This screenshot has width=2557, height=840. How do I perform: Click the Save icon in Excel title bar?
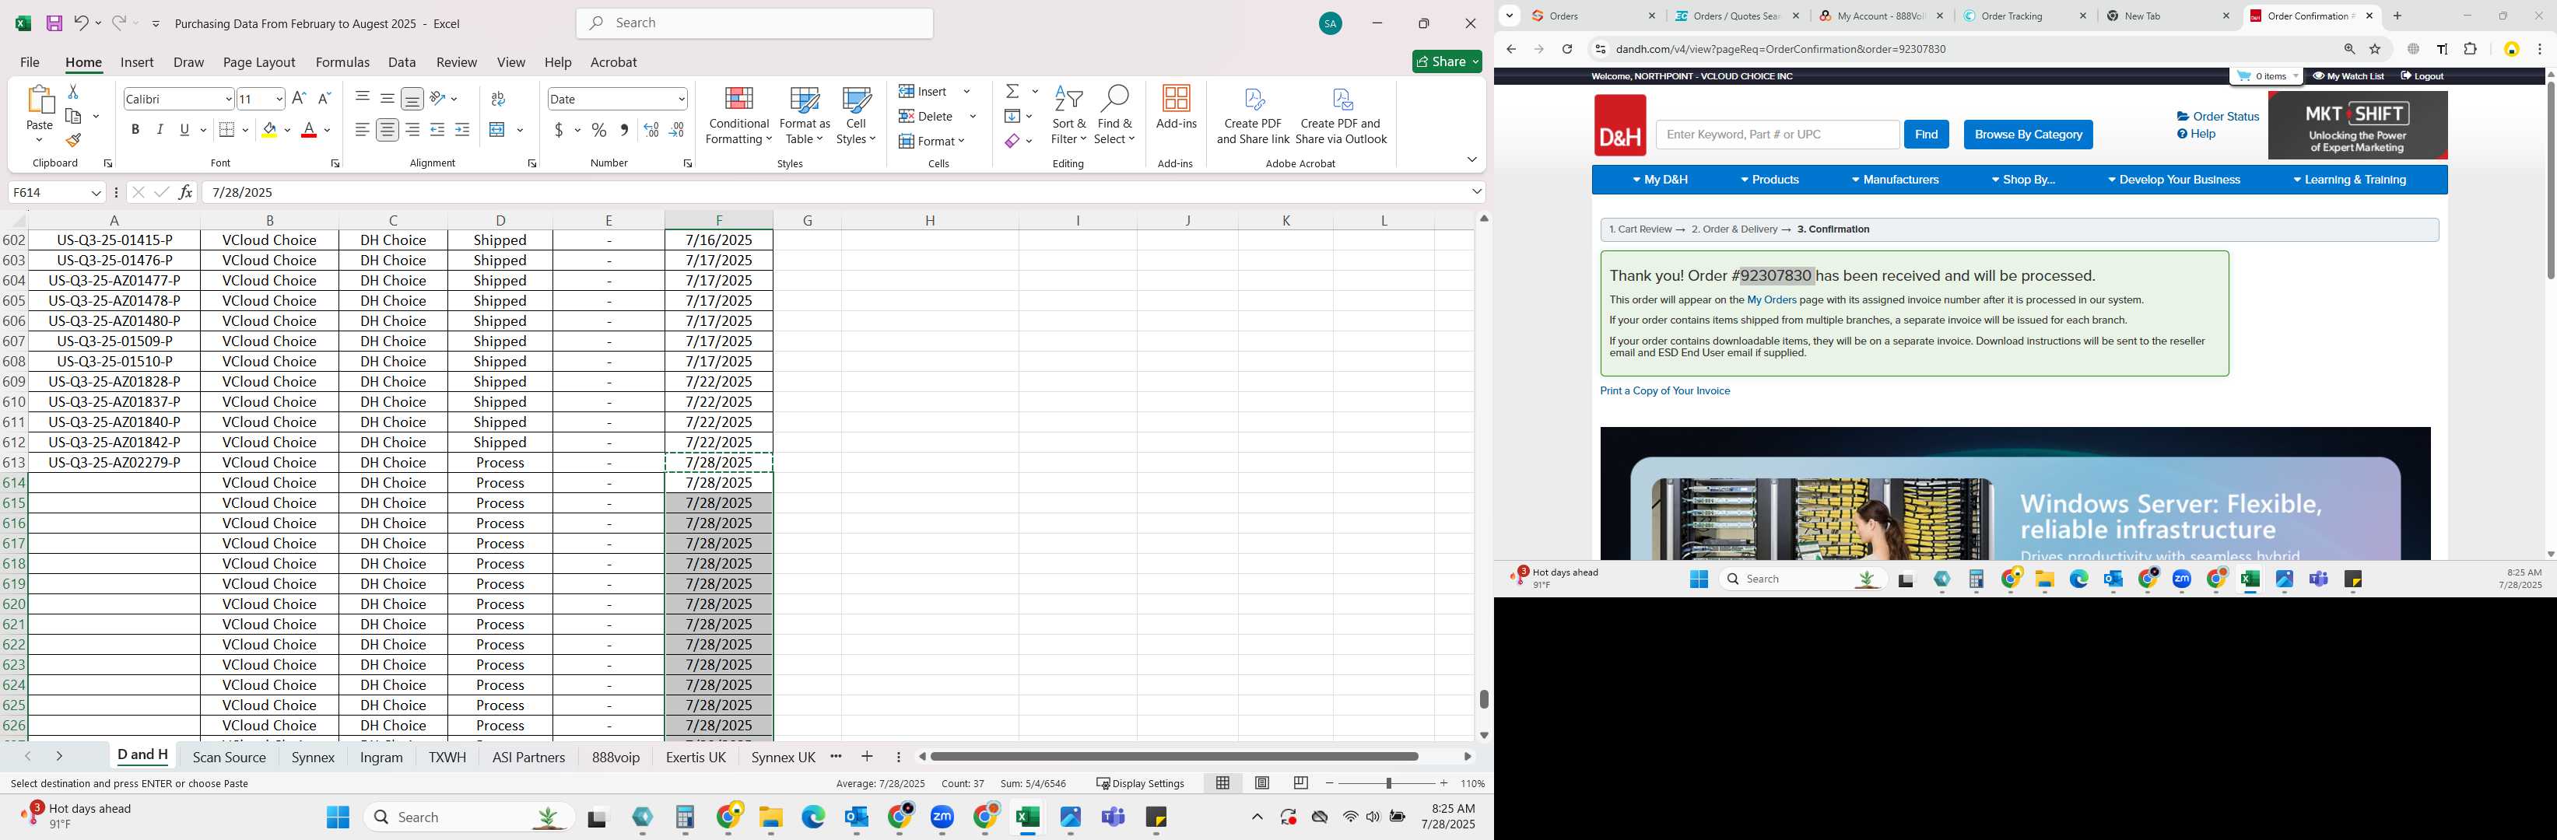[x=54, y=23]
